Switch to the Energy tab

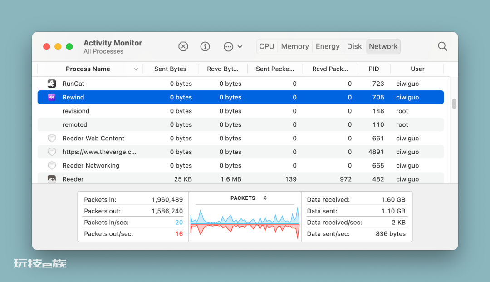(328, 47)
